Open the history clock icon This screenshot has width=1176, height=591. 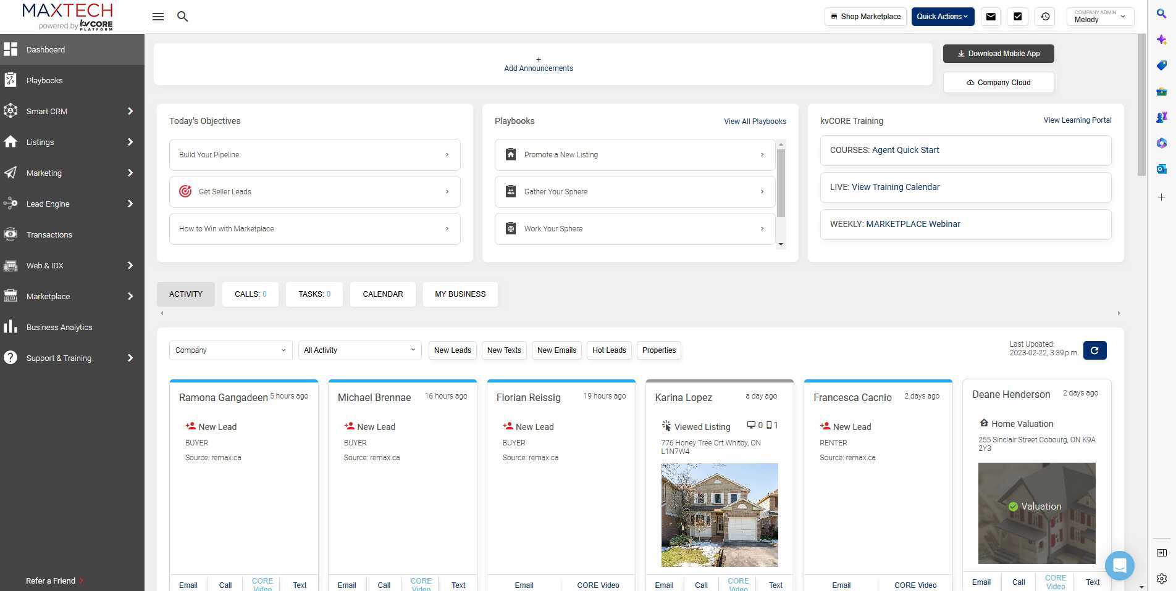click(1045, 17)
